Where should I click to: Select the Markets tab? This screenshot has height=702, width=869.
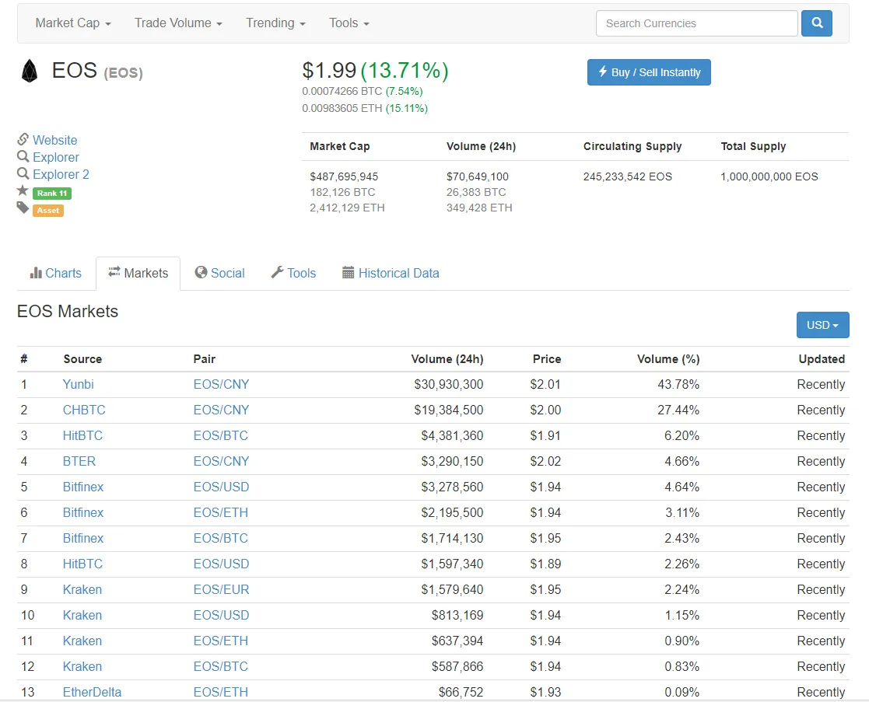pyautogui.click(x=138, y=273)
